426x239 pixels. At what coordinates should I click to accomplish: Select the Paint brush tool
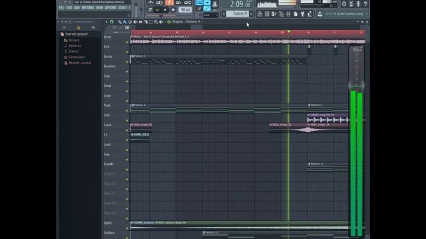point(124,22)
